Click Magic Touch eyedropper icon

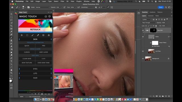[x=38, y=35]
